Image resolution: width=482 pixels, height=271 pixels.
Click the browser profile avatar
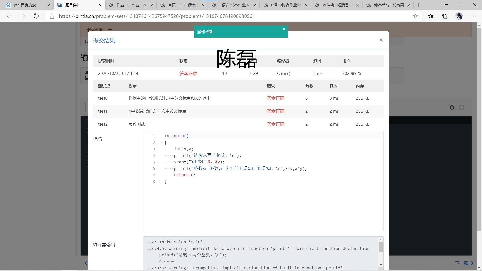[459, 16]
